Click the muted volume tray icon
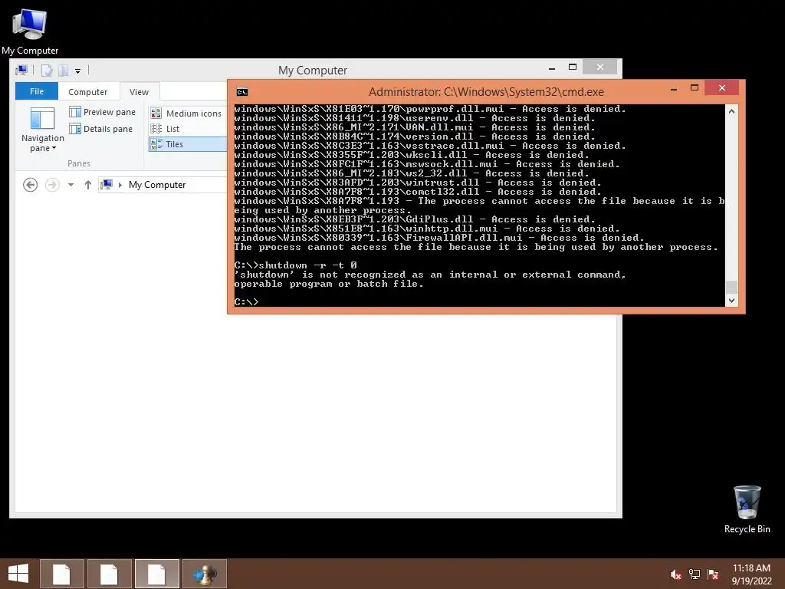785x589 pixels. click(x=675, y=574)
